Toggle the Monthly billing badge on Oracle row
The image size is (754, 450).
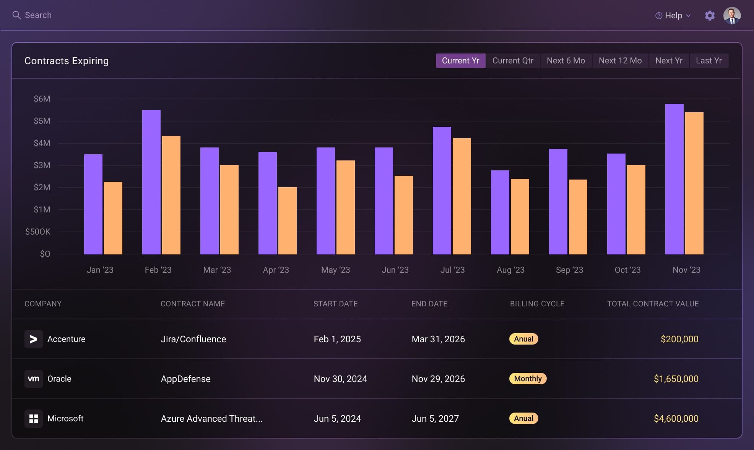528,379
